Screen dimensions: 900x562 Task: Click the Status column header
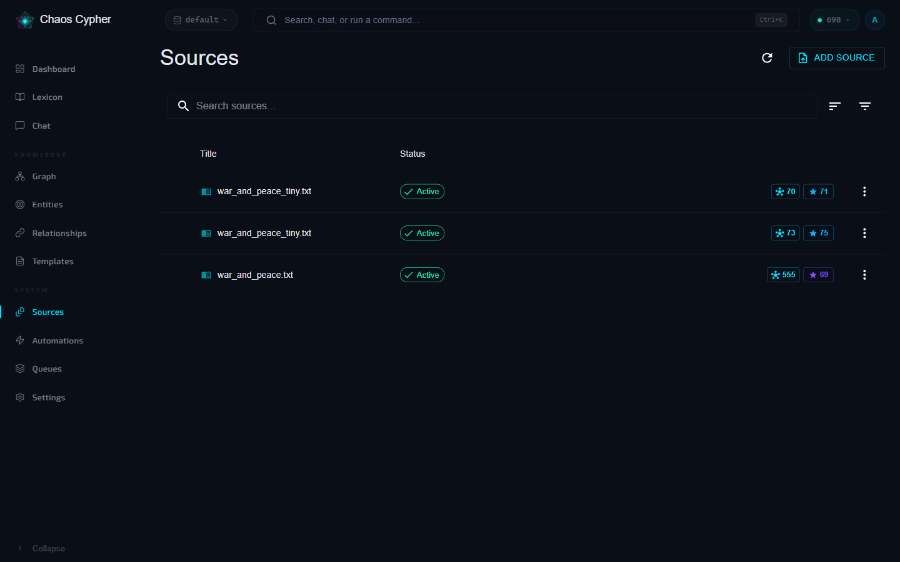(x=412, y=154)
